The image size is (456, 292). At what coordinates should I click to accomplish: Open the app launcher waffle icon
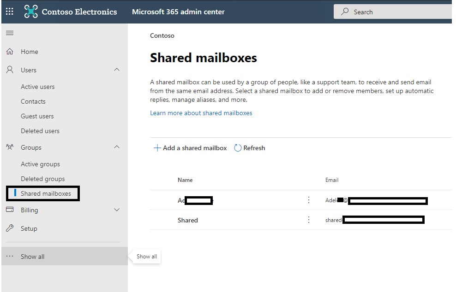[10, 12]
